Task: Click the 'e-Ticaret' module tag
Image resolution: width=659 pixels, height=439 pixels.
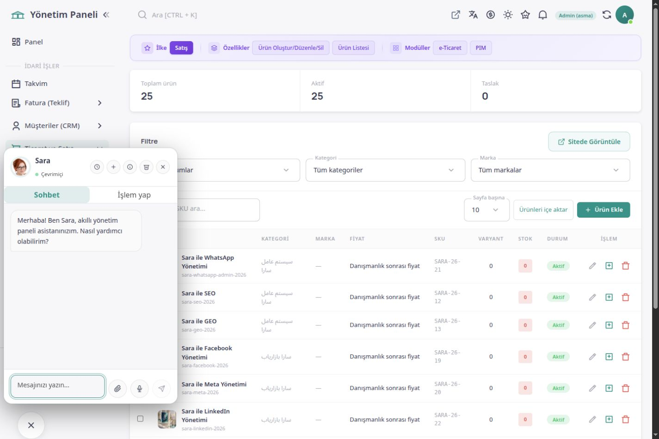Action: click(x=450, y=48)
